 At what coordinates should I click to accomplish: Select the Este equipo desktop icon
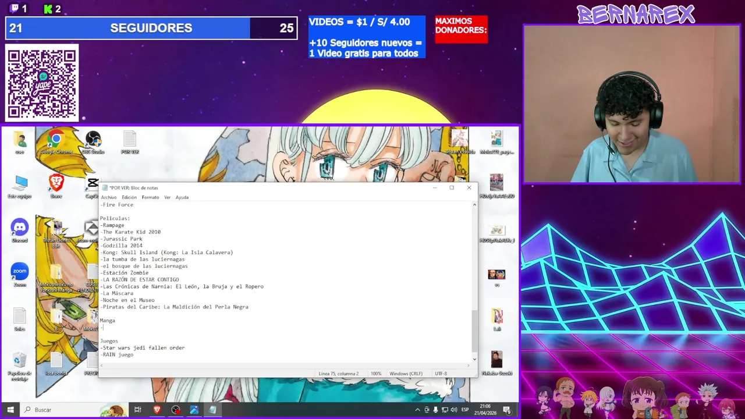click(x=20, y=186)
